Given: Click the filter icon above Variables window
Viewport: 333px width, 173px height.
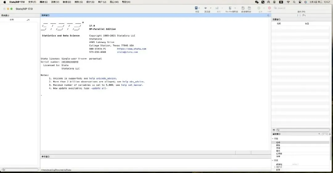Looking at the screenshot, I should click(304, 15).
